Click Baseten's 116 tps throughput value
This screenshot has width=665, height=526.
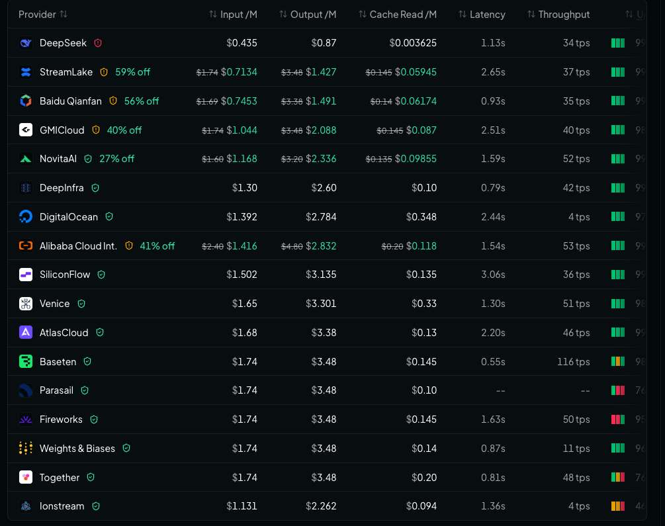click(x=574, y=361)
